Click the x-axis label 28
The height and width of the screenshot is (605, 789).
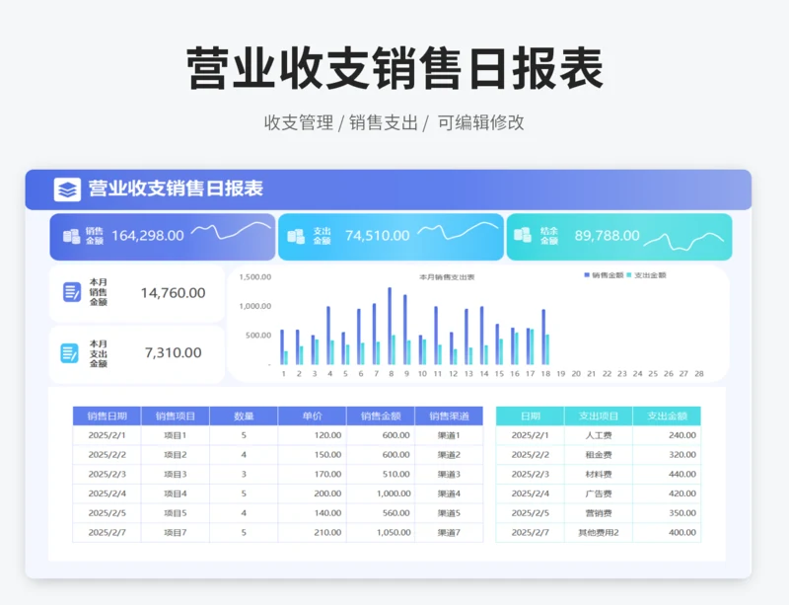click(x=699, y=374)
